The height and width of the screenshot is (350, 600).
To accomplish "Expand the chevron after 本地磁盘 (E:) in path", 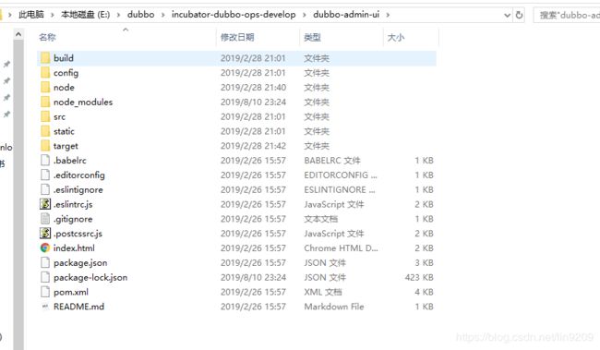I will click(119, 15).
